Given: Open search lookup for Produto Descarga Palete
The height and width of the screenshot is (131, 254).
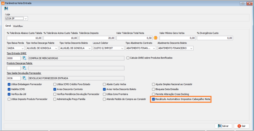Looking at the screenshot, I should click(24, 68).
